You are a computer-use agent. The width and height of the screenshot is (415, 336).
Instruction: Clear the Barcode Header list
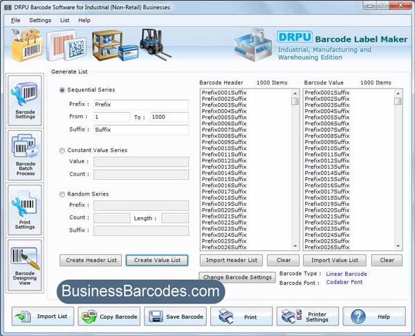(284, 261)
